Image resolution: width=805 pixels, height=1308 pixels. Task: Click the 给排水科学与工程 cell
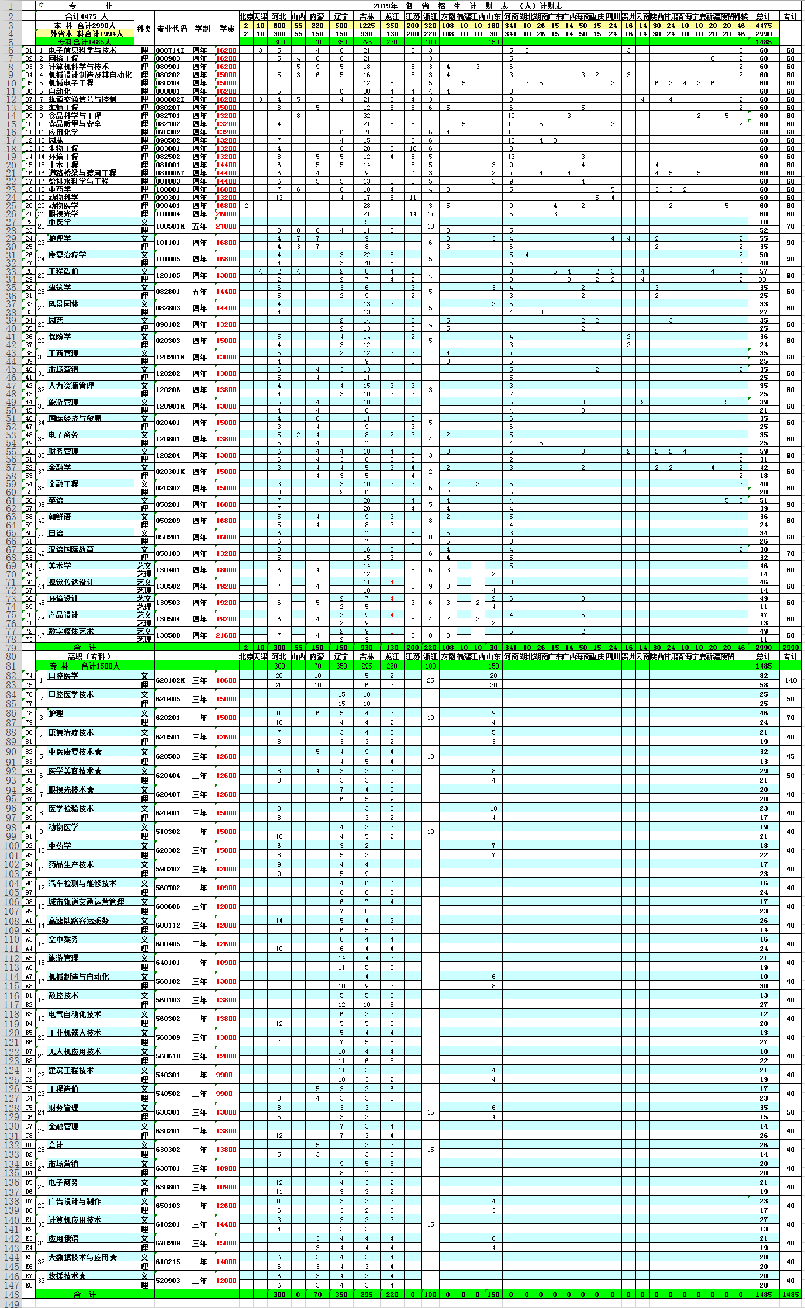coord(91,181)
